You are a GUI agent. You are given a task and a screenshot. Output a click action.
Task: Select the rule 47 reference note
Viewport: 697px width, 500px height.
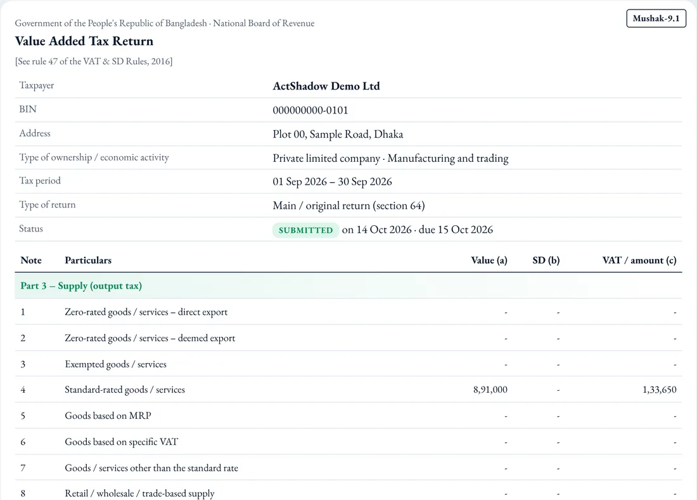point(94,62)
